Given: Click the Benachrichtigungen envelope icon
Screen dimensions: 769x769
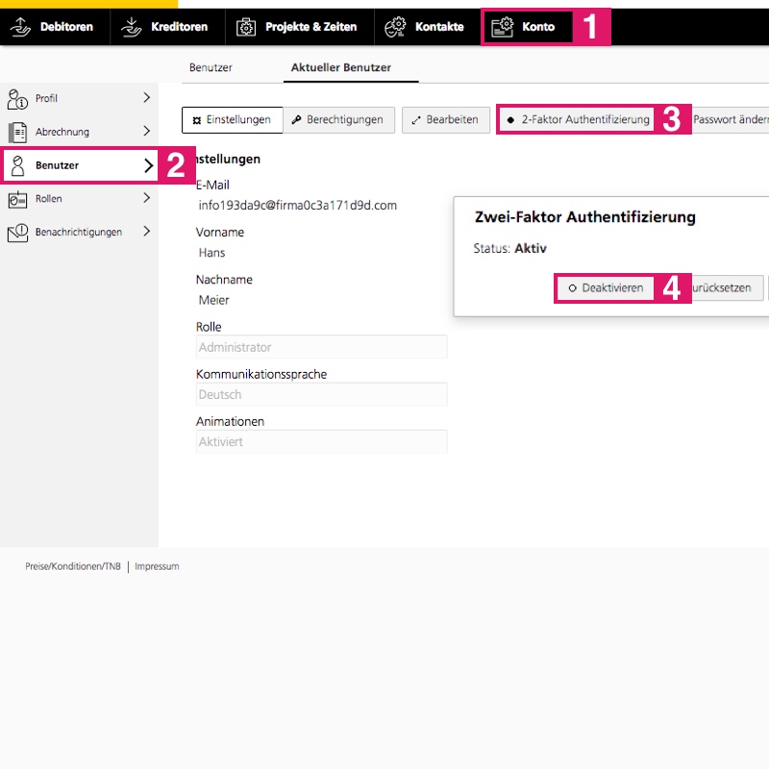Looking at the screenshot, I should (17, 232).
